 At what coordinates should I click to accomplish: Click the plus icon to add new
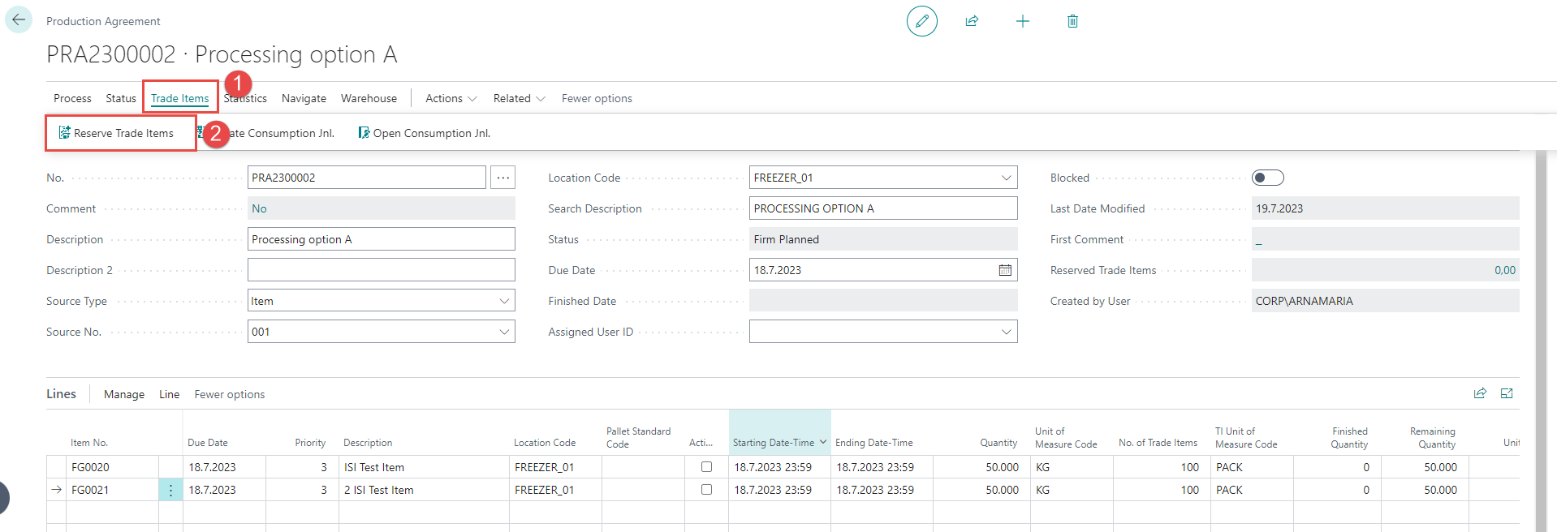click(1022, 21)
